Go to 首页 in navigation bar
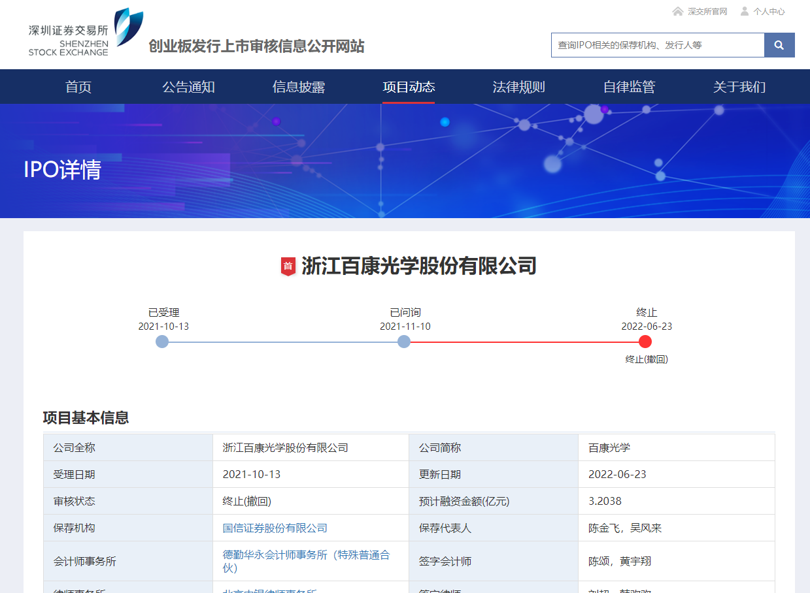Screen dimensions: 810x593 tap(78, 87)
